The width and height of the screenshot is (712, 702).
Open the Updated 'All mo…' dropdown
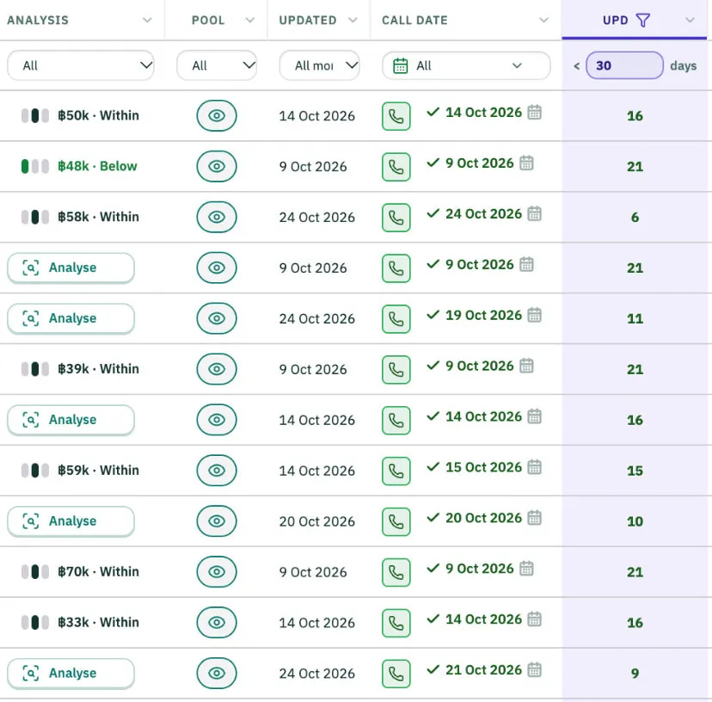tap(319, 65)
